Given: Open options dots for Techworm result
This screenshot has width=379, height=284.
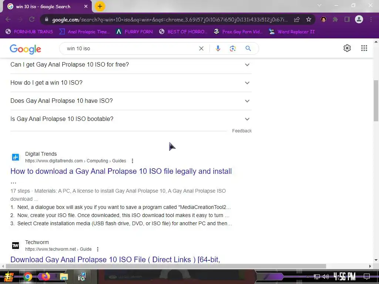Looking at the screenshot, I should coord(98,249).
